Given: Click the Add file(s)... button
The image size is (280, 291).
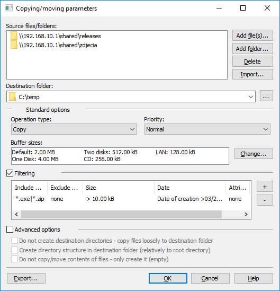Looking at the screenshot, I should 252,36.
